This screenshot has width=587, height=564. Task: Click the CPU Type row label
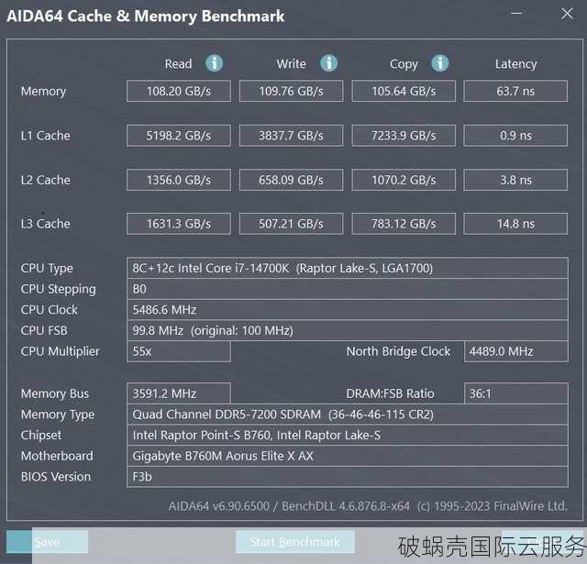tap(47, 269)
